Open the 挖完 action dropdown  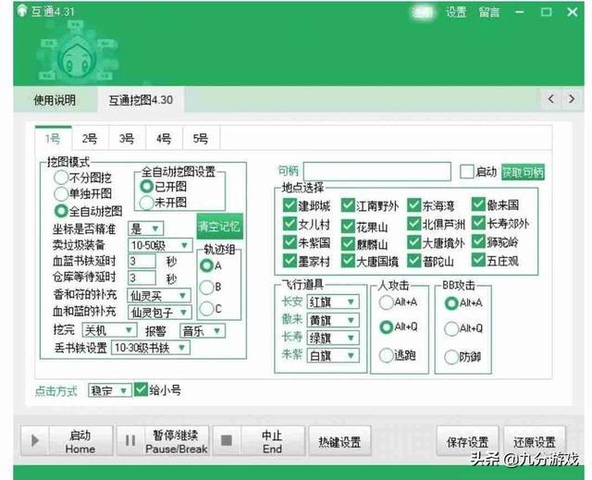109,330
